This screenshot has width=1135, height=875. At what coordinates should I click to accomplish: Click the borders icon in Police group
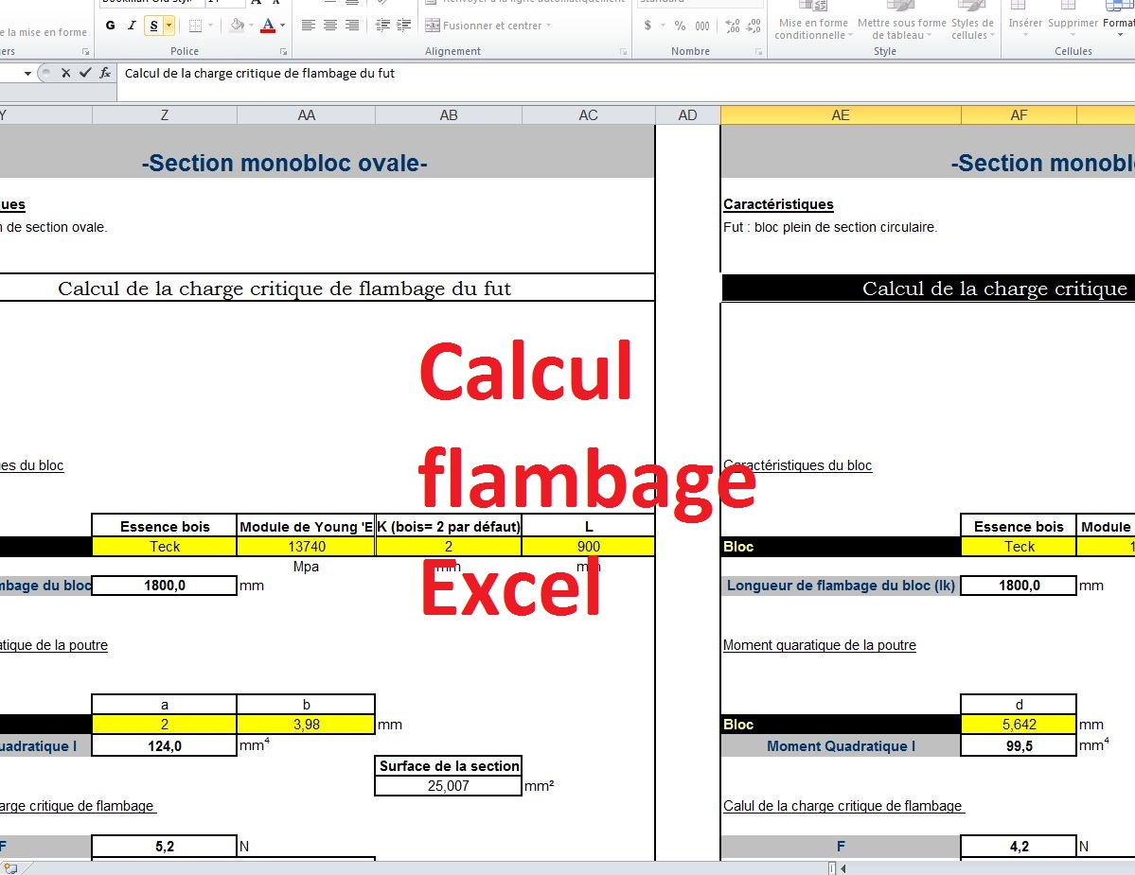[x=195, y=26]
